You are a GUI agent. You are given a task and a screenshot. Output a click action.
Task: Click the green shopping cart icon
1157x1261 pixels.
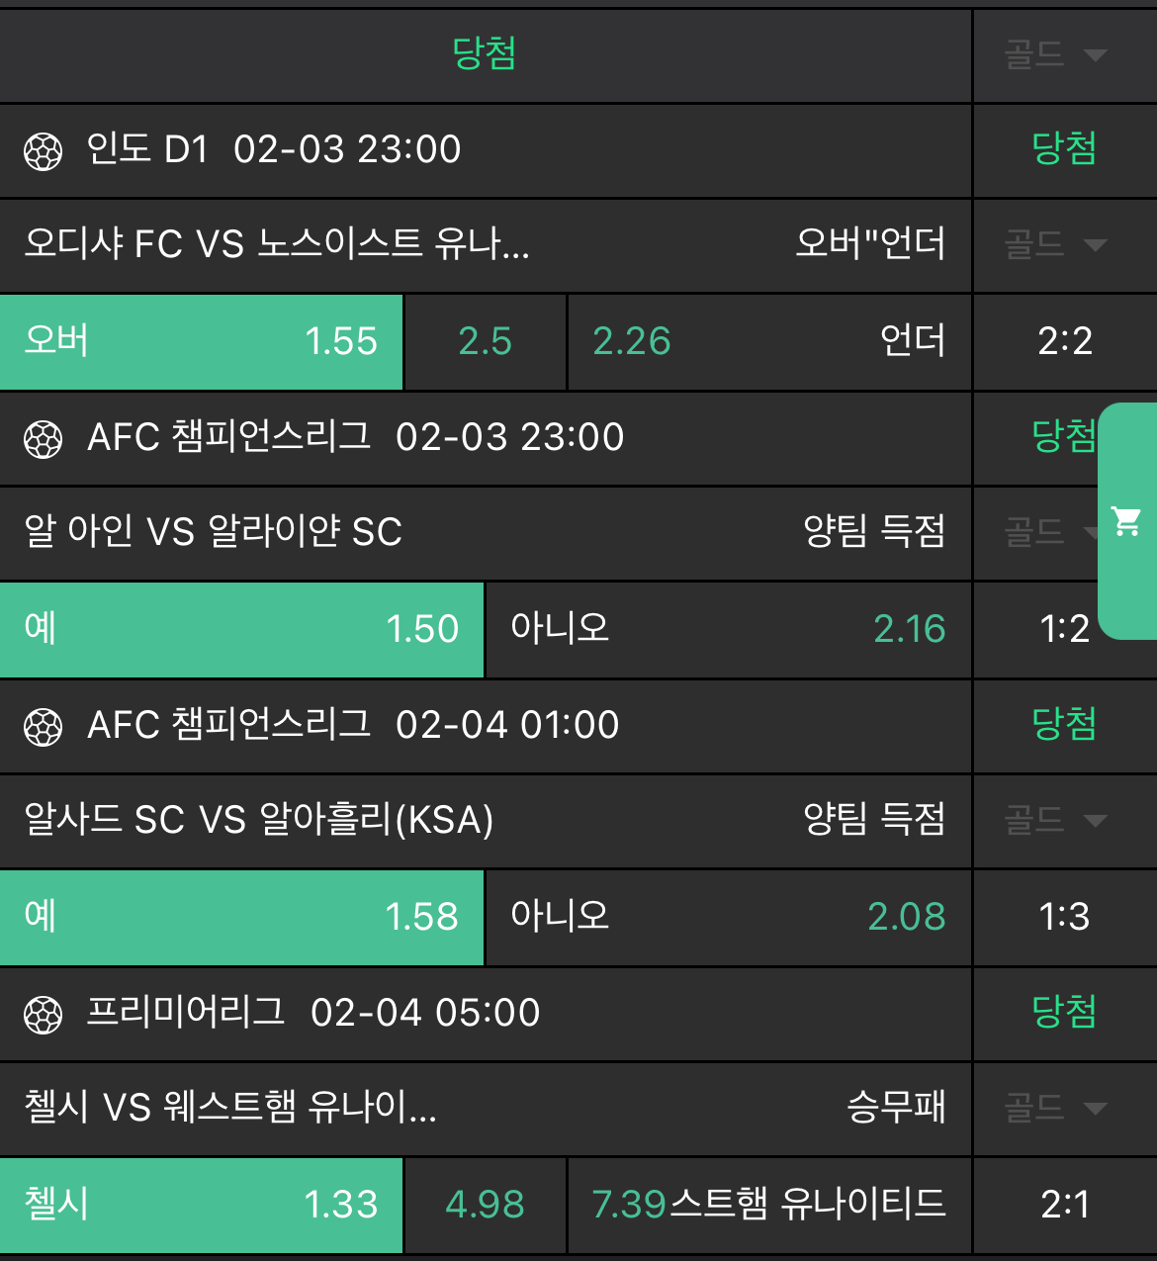[1126, 520]
